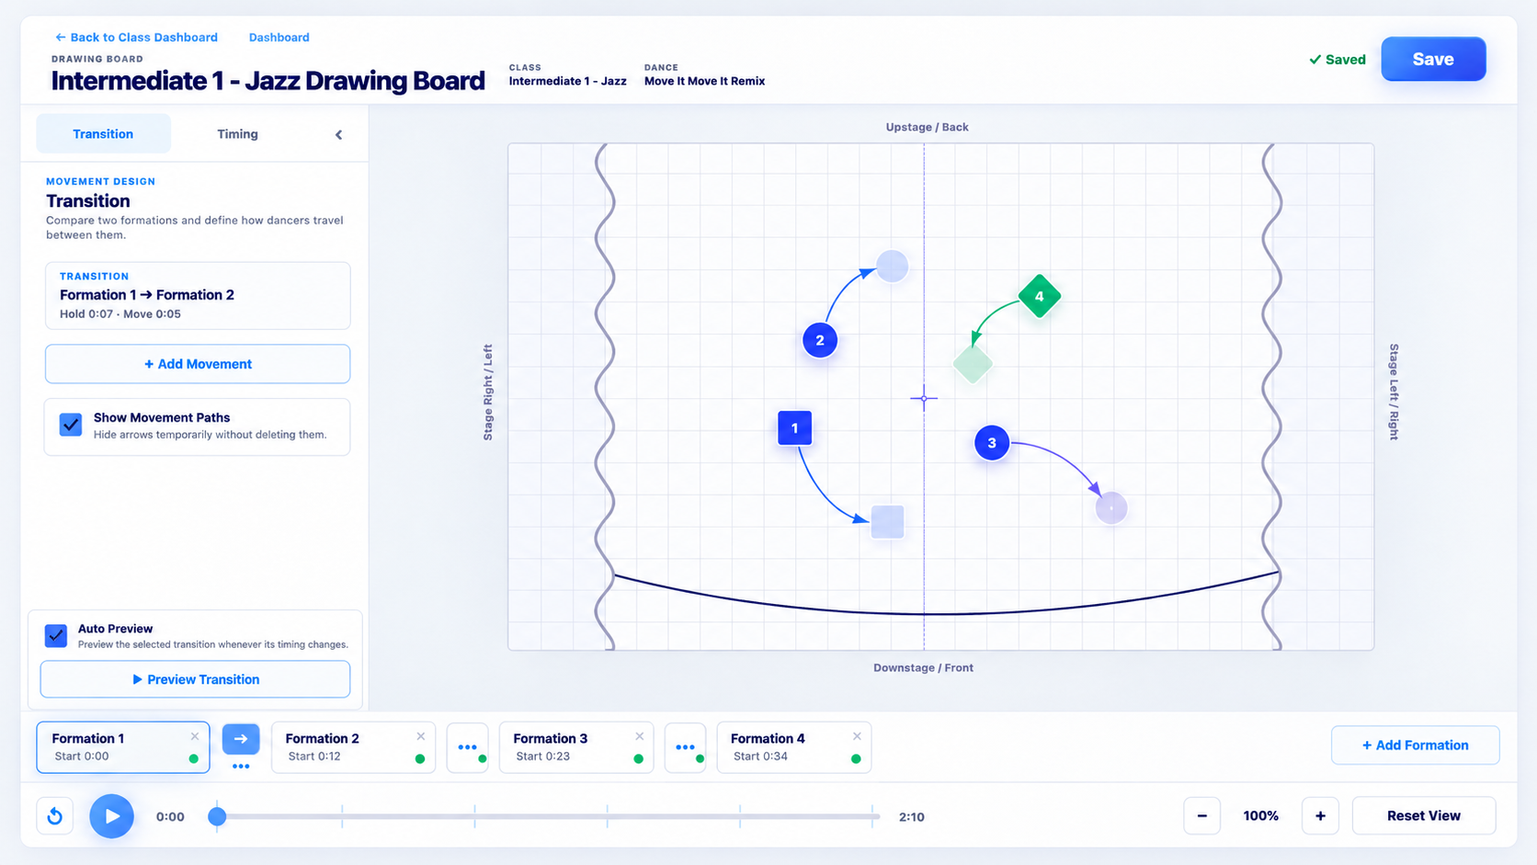Click the Save button
This screenshot has height=865, width=1537.
coord(1432,59)
